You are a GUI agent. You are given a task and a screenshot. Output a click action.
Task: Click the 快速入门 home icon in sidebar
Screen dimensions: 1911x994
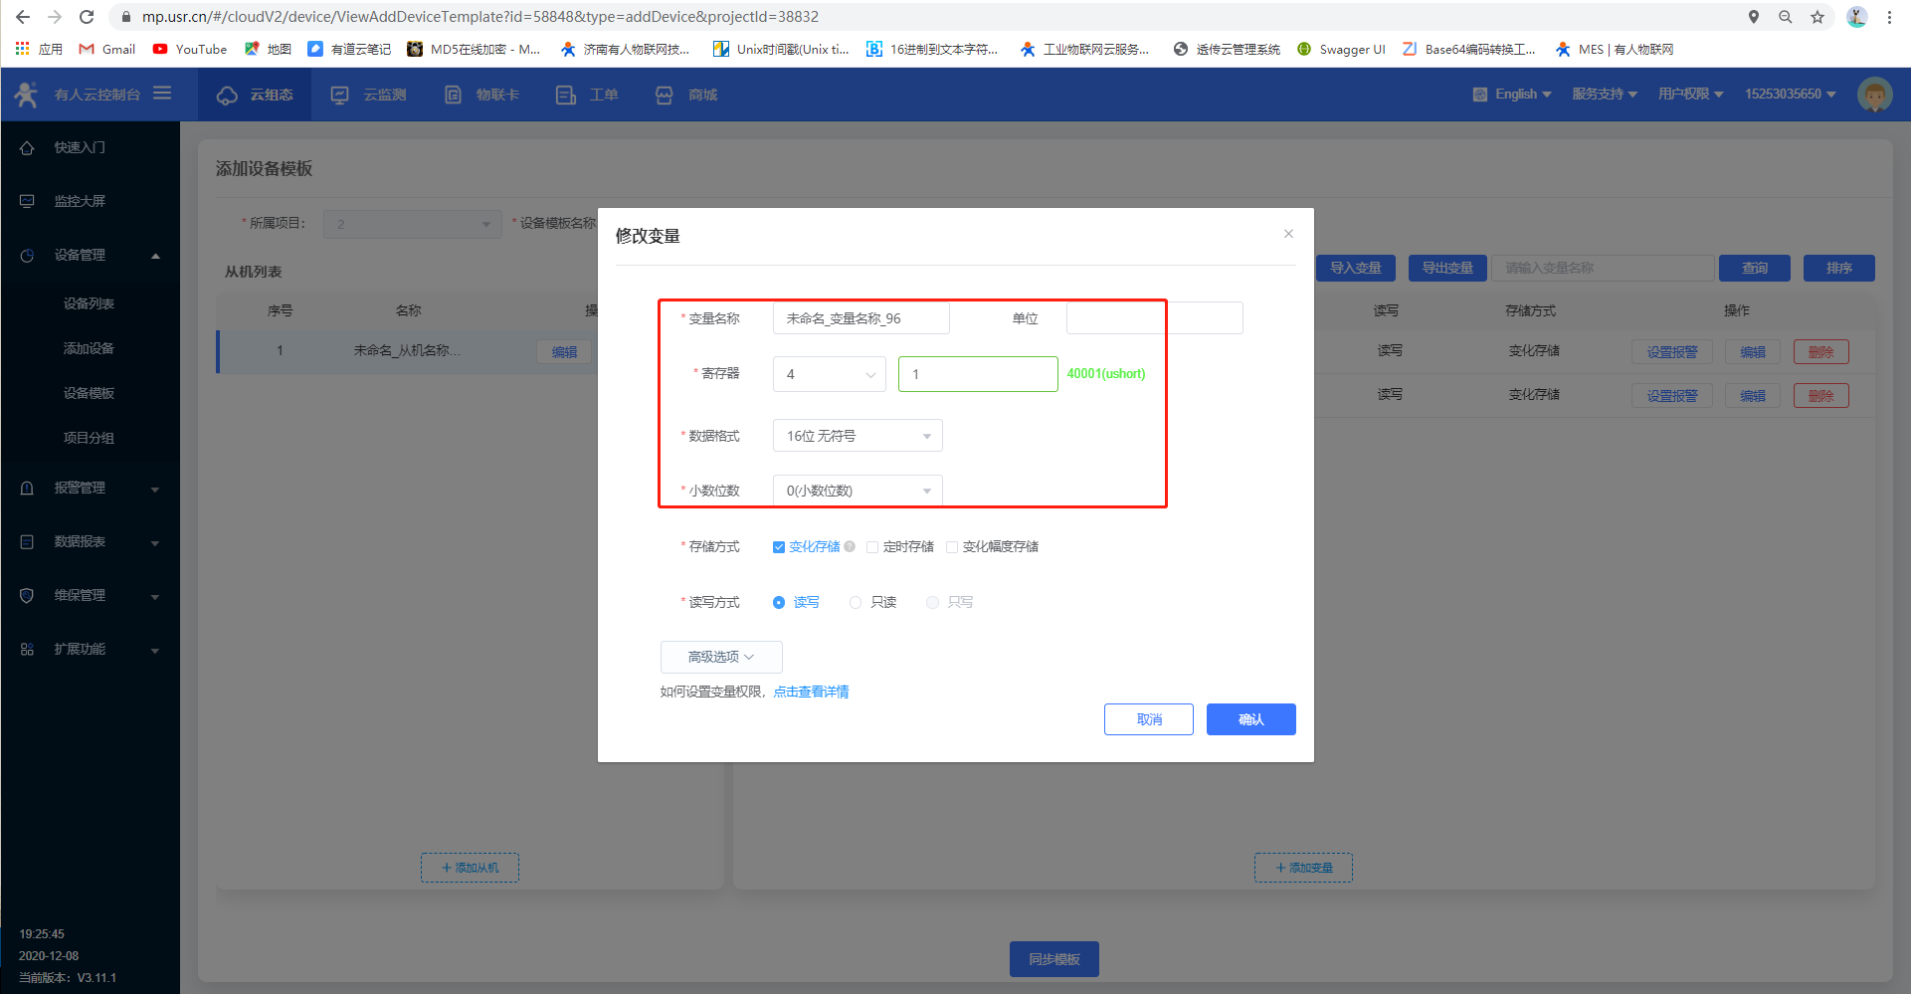coord(27,147)
